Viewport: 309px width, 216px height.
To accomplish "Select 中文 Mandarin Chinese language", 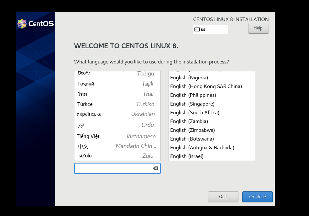I will 116,146.
